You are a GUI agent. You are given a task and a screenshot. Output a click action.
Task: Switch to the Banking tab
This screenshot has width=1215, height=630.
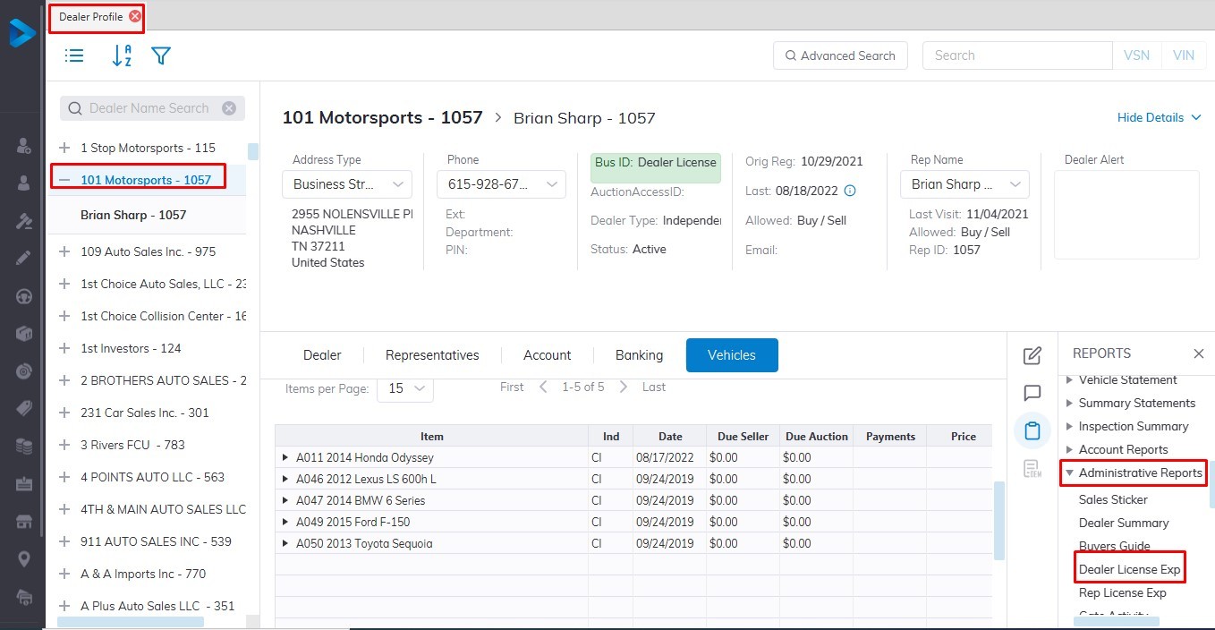tap(639, 355)
